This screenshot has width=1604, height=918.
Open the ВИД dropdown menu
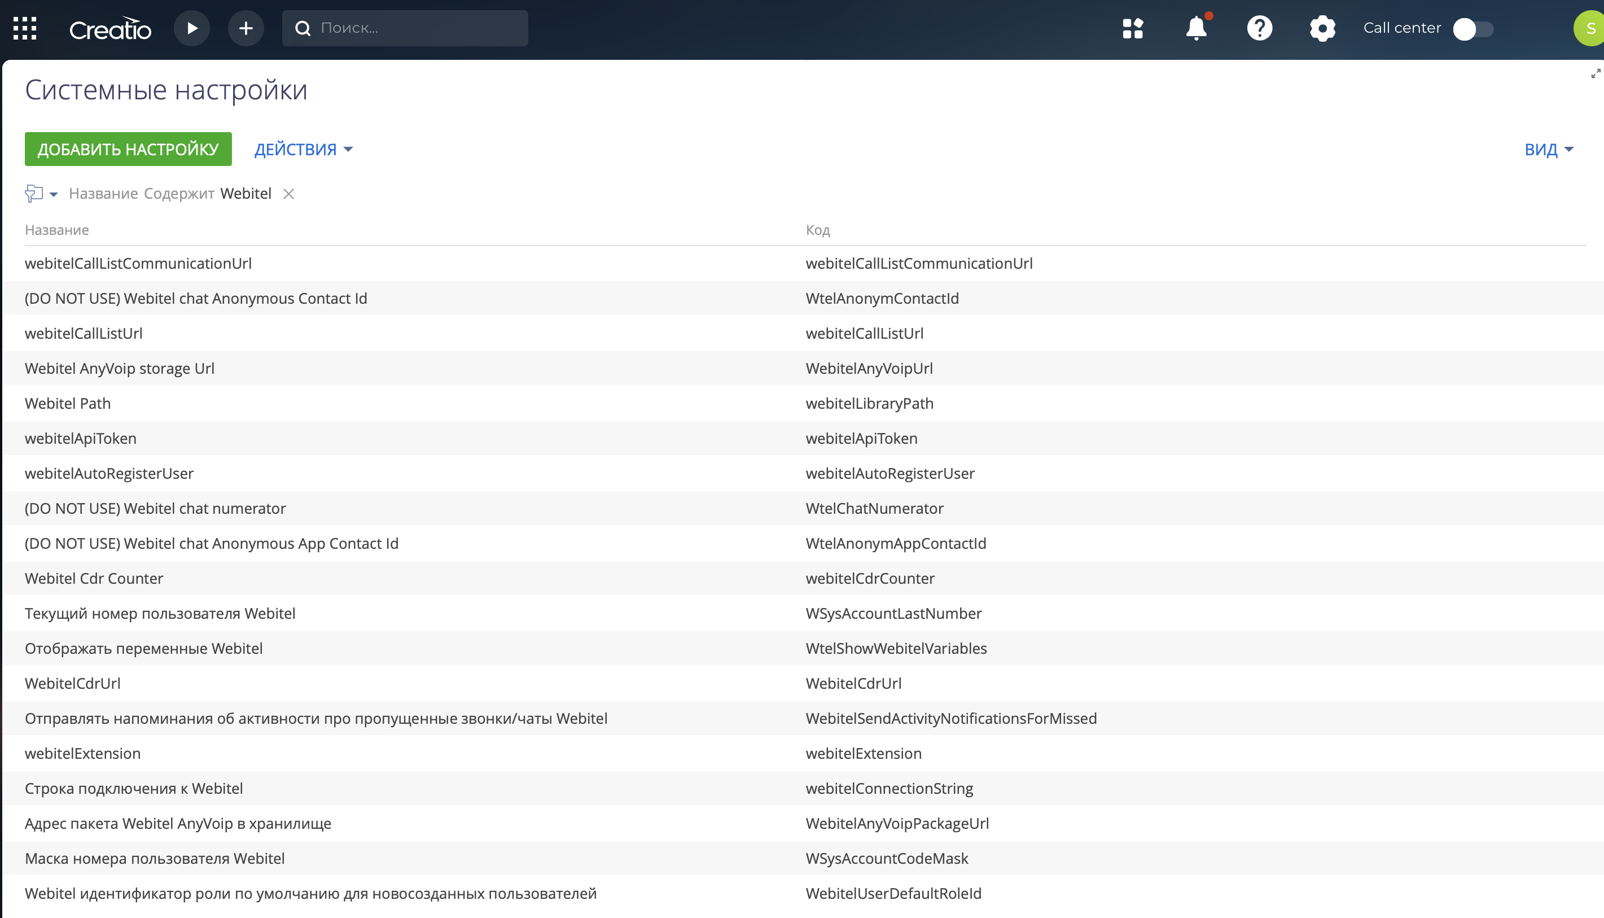point(1549,150)
